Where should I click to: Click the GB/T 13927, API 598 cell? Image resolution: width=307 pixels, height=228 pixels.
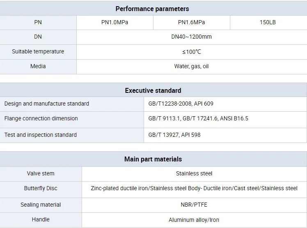point(174,135)
